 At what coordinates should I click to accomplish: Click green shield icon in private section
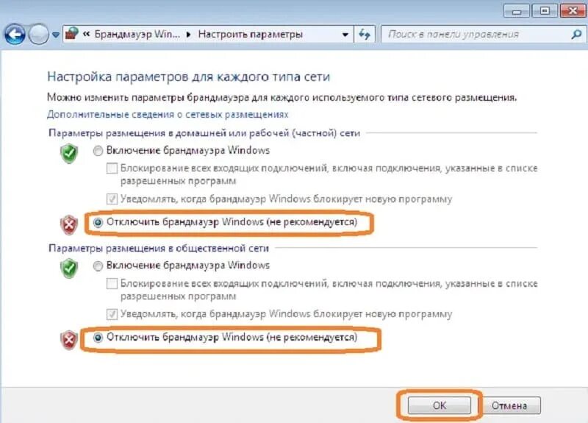coord(69,154)
